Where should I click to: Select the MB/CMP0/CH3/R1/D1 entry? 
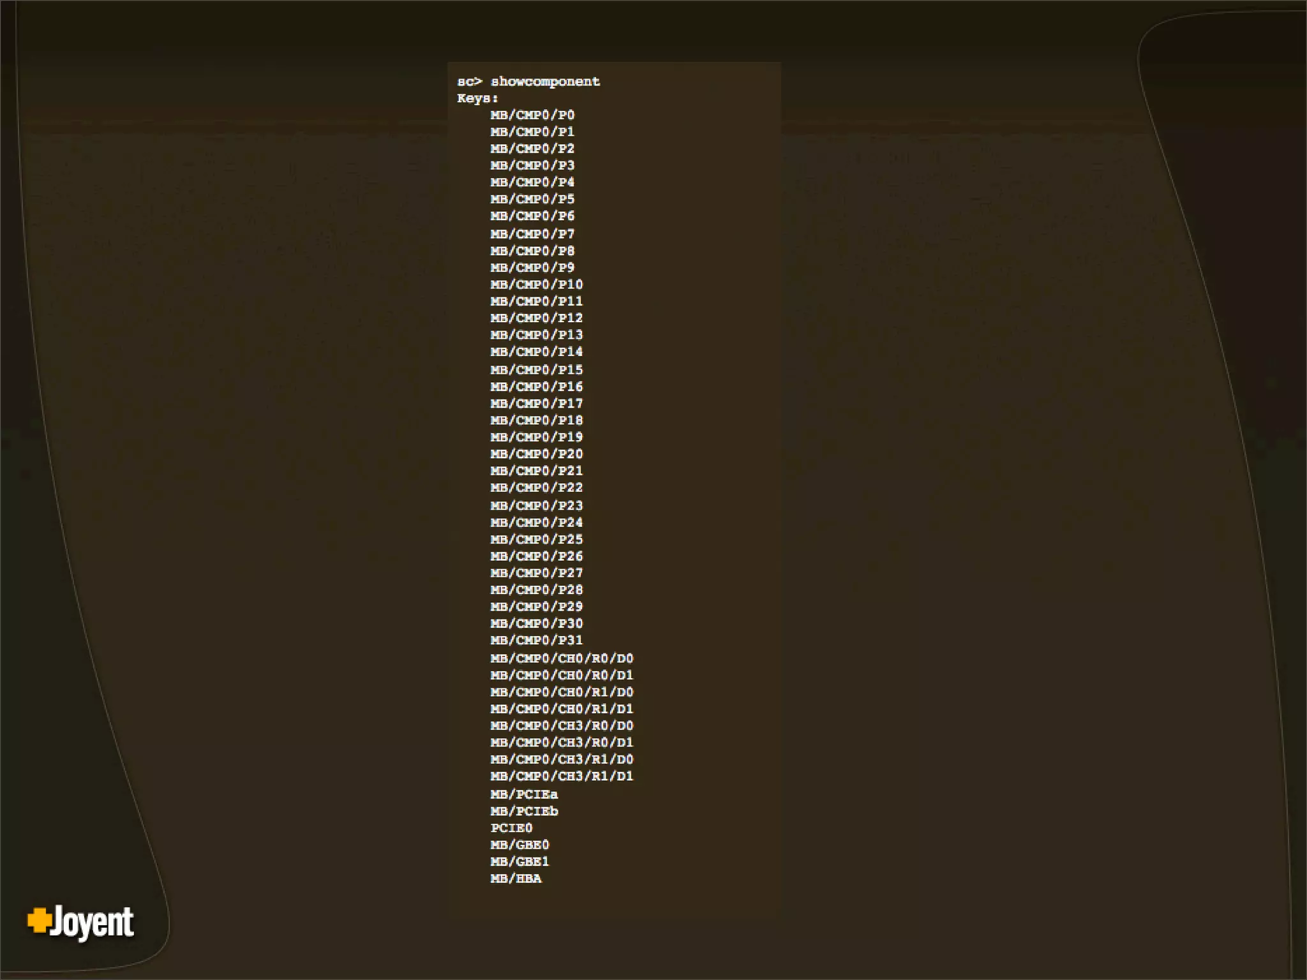562,776
